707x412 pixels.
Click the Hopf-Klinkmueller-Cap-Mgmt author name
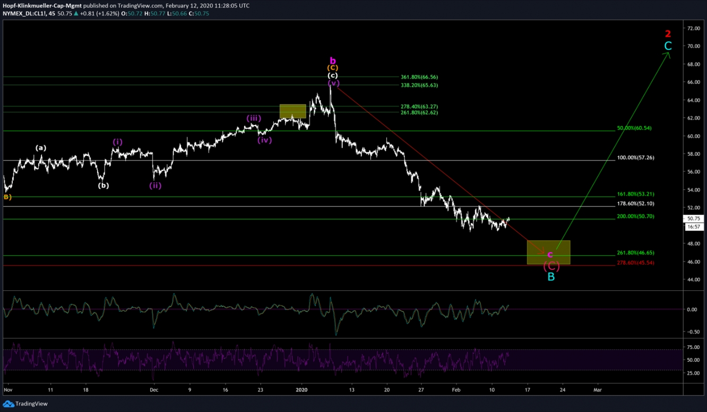point(42,6)
